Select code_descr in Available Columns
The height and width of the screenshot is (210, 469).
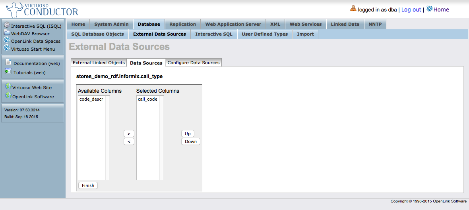click(91, 99)
